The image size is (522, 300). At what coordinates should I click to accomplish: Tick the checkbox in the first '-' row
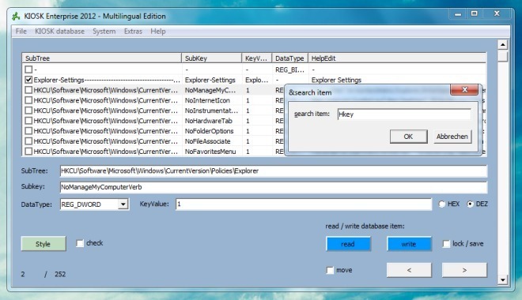coord(28,69)
